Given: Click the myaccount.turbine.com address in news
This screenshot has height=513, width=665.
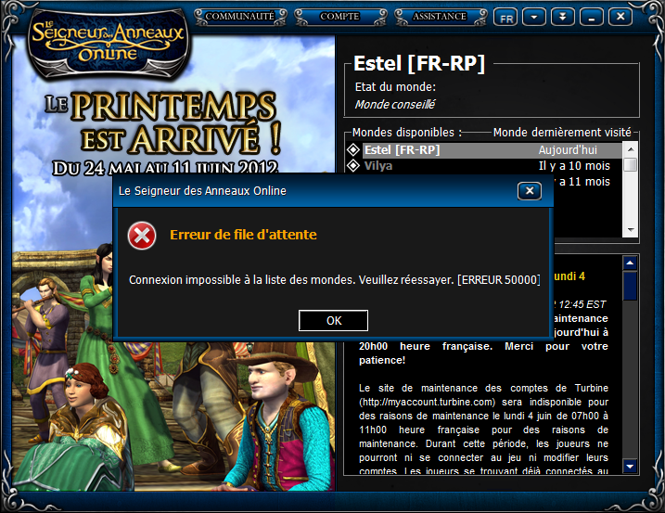Looking at the screenshot, I should pos(427,402).
